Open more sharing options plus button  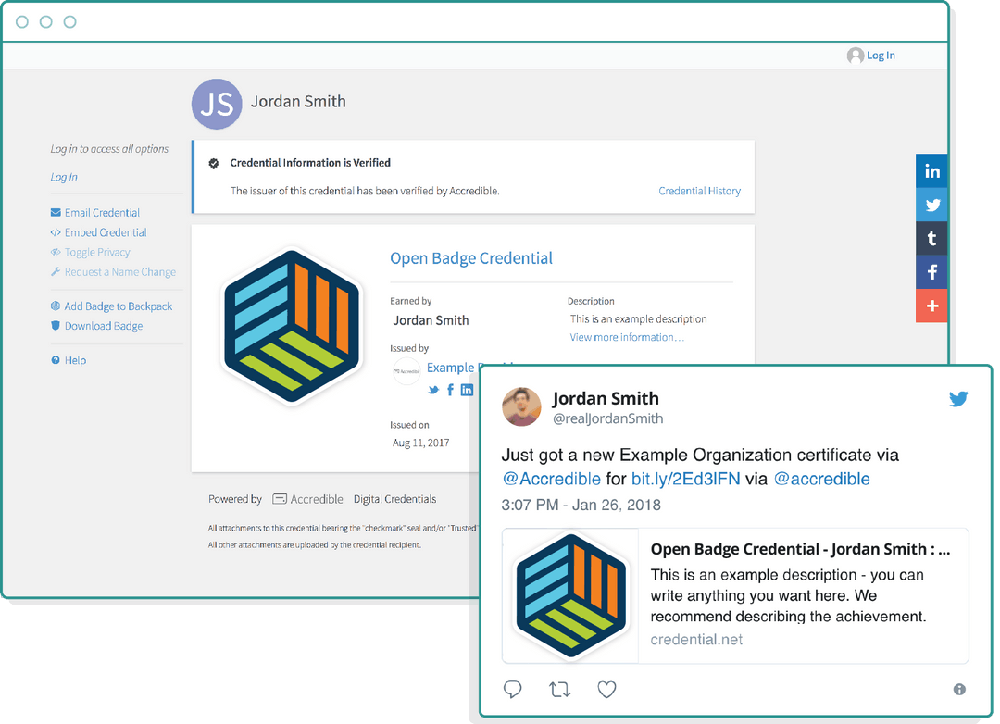tap(931, 306)
